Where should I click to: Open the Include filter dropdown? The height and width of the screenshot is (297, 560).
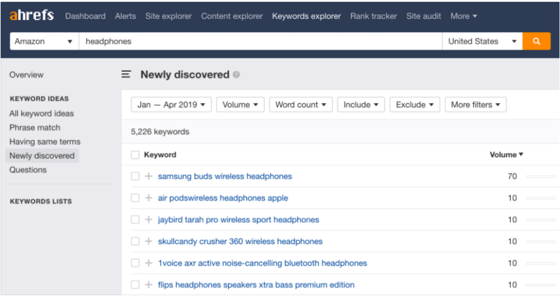tap(361, 104)
